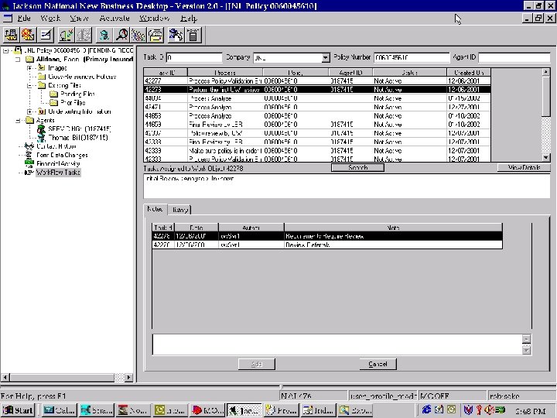
Task: Click the printer icon in the toolbar
Action: click(x=155, y=35)
